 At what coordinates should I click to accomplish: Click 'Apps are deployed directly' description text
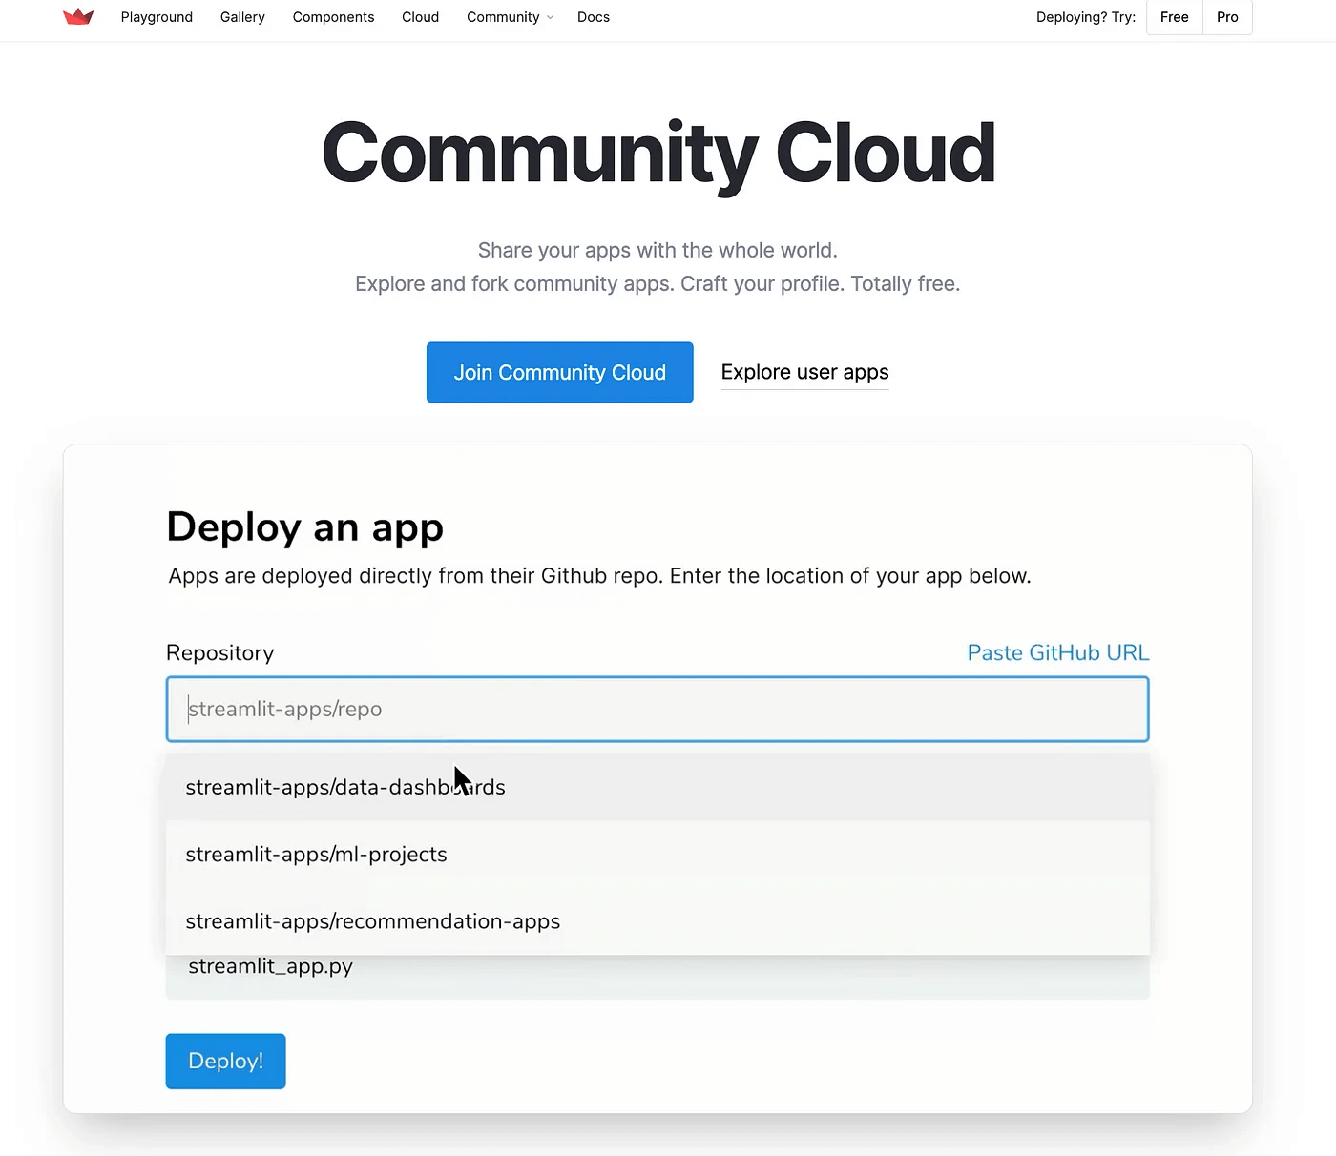(x=599, y=576)
